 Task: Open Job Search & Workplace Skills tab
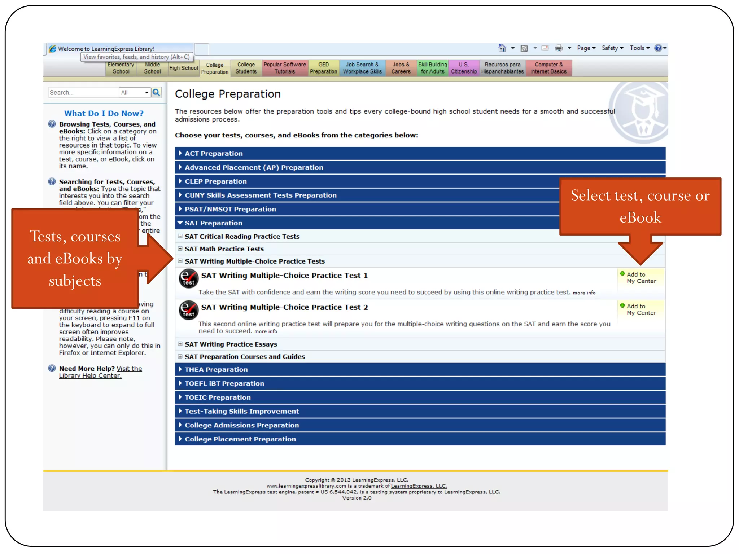click(362, 68)
